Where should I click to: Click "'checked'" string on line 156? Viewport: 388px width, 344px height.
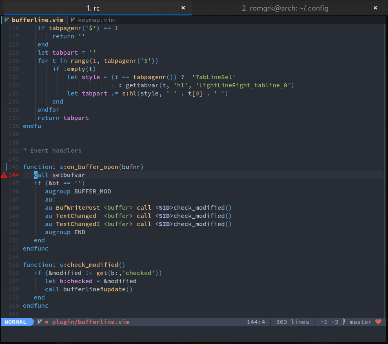[x=138, y=273]
